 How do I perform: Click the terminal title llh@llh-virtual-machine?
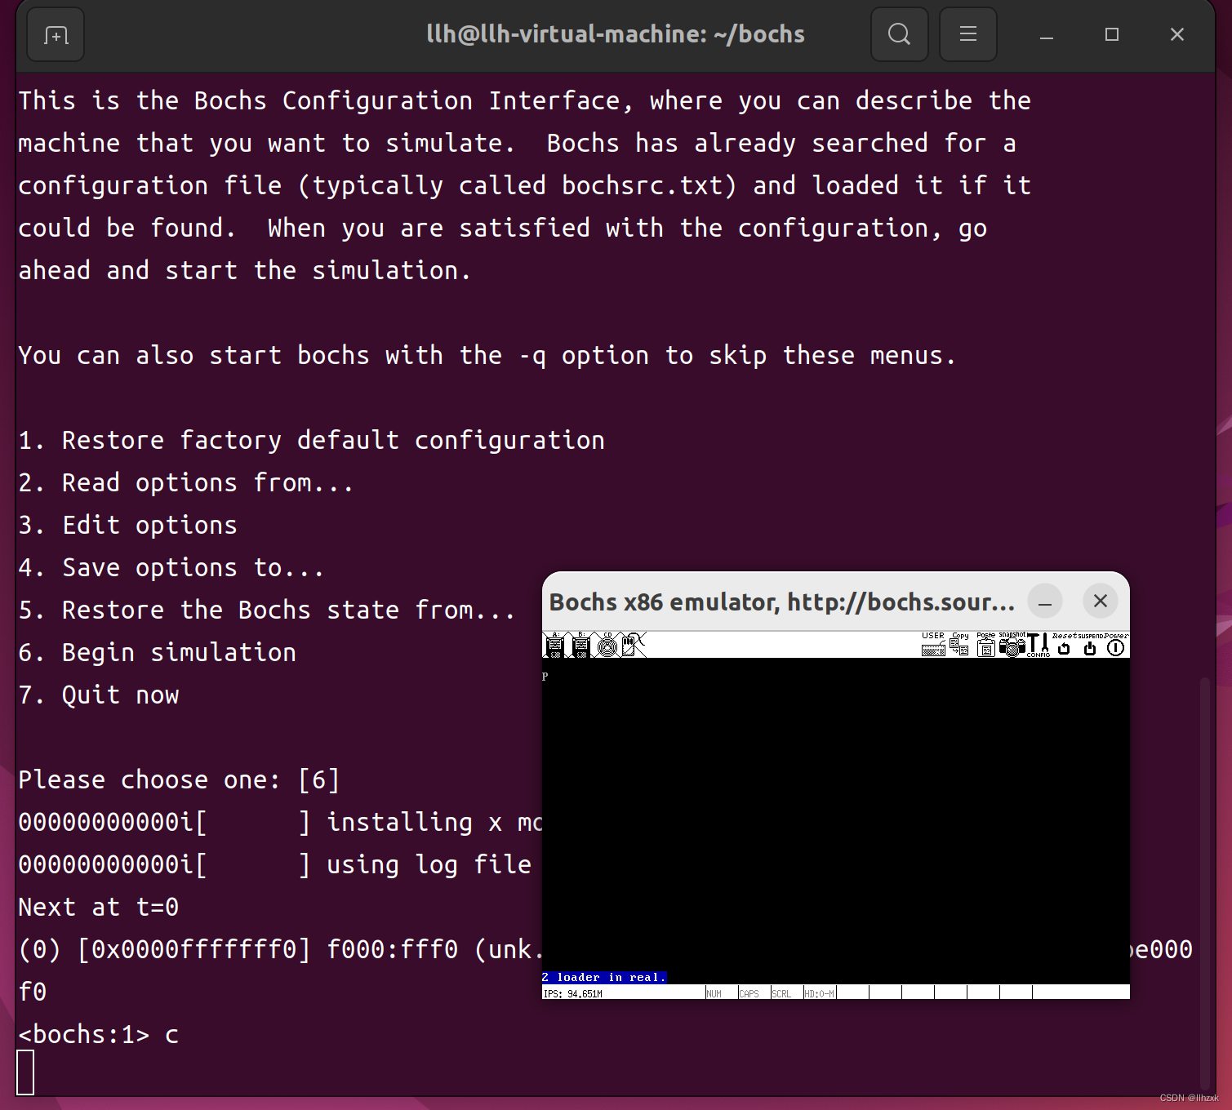coord(616,34)
